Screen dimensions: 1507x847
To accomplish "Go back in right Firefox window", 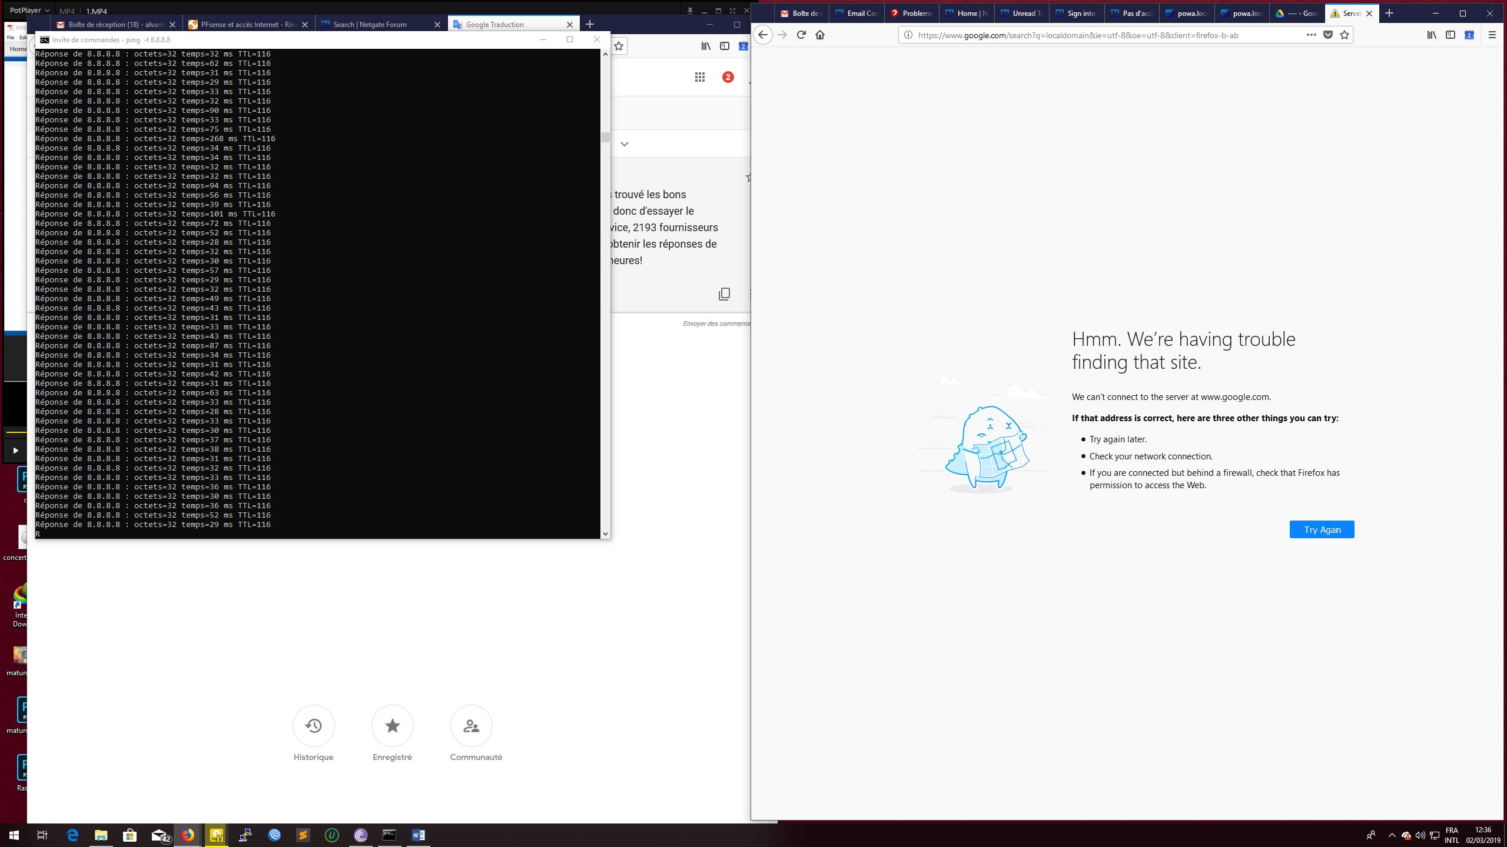I will click(x=763, y=35).
